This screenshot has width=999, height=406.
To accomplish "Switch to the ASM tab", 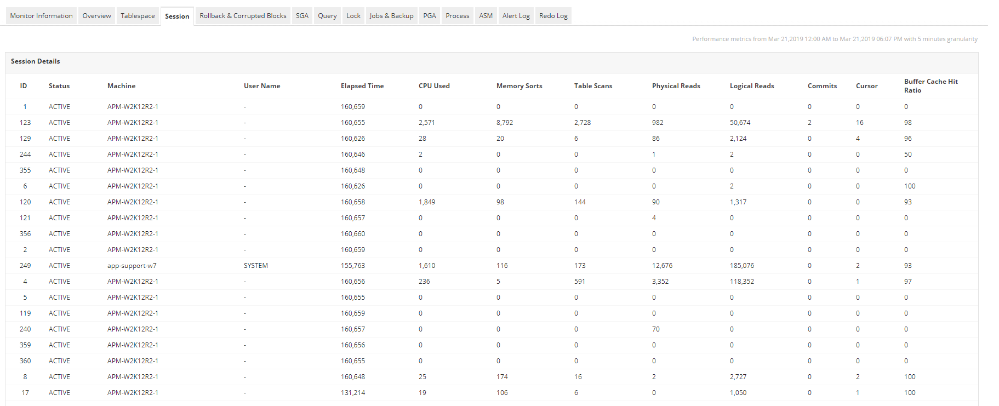I will click(486, 16).
